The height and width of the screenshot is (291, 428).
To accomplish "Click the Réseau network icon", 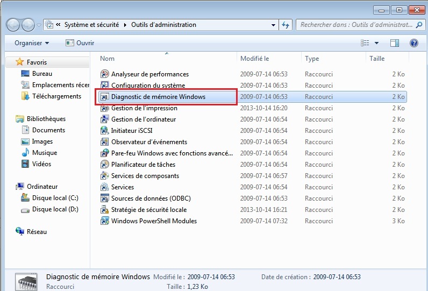I will coord(20,231).
